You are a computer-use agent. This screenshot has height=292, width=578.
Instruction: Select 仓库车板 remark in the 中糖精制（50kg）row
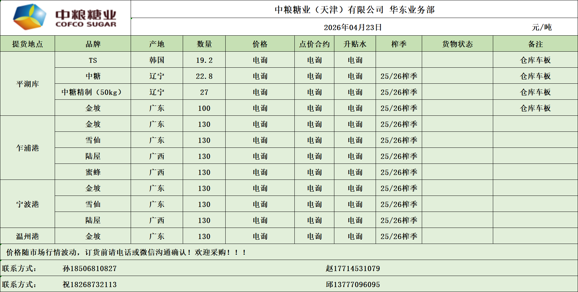(536, 92)
